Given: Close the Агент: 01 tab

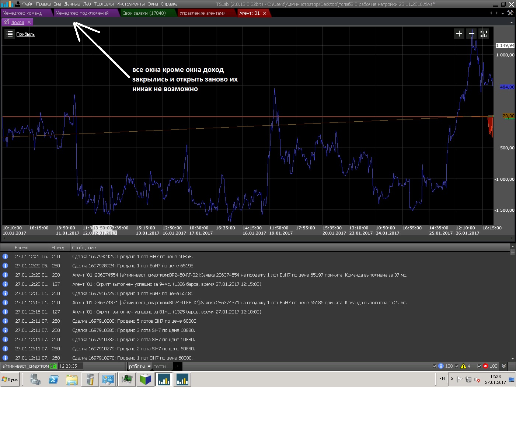Looking at the screenshot, I should tap(265, 13).
